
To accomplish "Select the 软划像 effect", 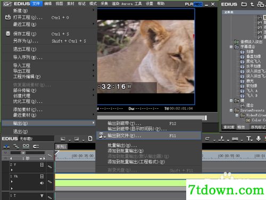I will (x=252, y=86).
